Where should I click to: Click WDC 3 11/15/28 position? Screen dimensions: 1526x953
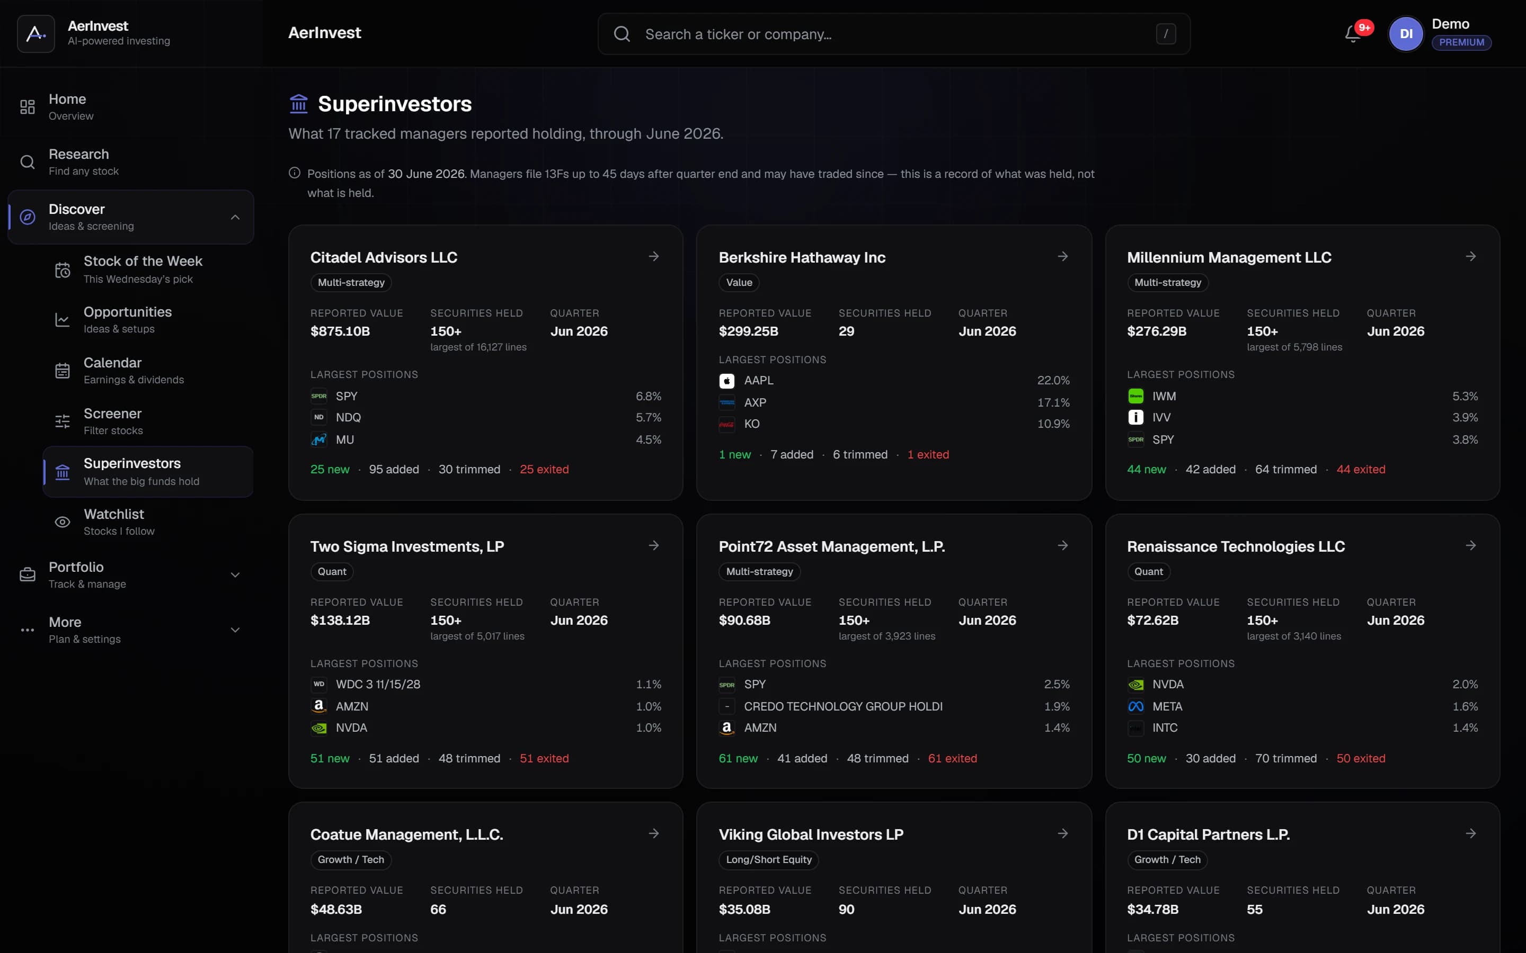click(x=485, y=685)
